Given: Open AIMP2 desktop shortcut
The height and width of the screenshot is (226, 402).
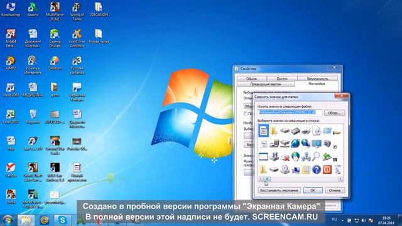Looking at the screenshot, I should [x=11, y=63].
